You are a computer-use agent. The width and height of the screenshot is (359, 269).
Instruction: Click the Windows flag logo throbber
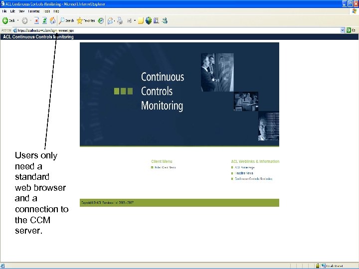[354, 11]
